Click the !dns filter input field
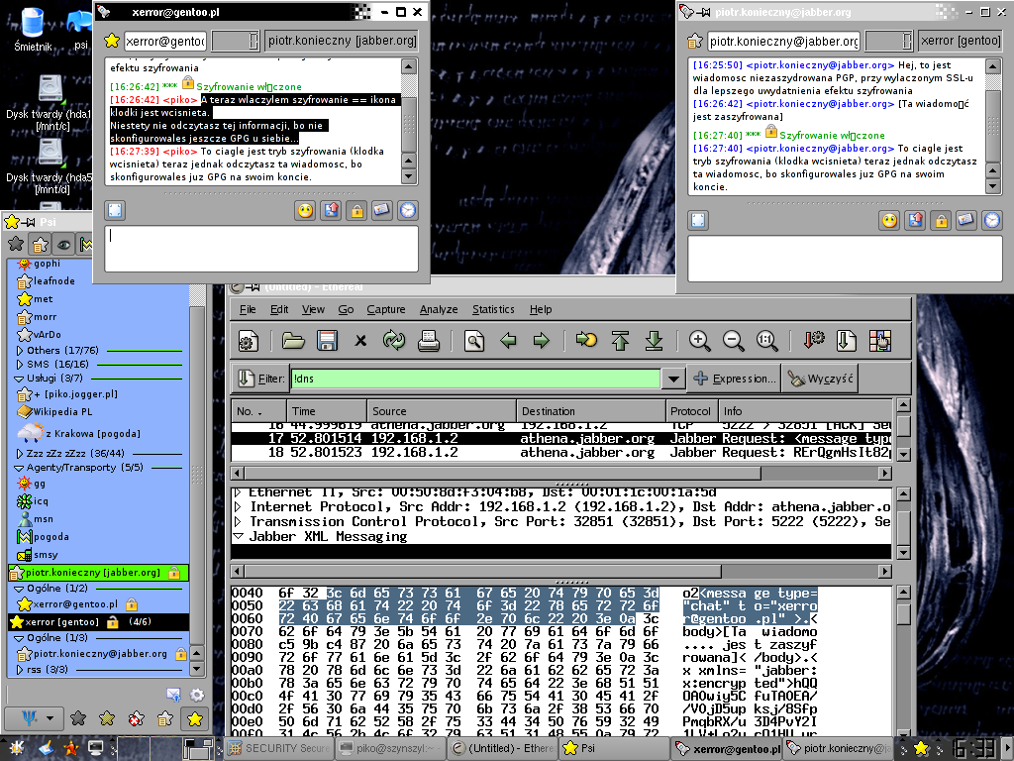1014x761 pixels. click(x=475, y=379)
